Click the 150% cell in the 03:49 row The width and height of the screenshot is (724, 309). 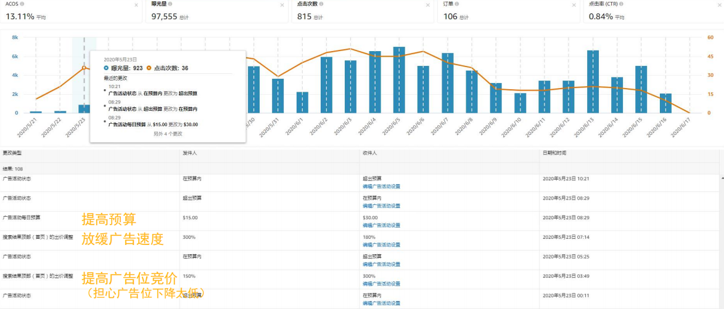point(189,275)
